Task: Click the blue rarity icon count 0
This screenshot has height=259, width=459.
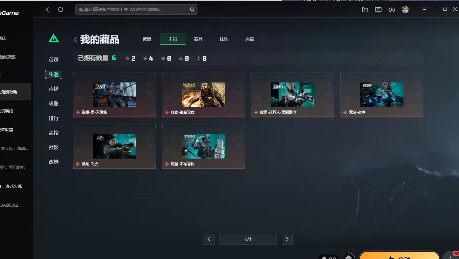Action: (x=184, y=58)
